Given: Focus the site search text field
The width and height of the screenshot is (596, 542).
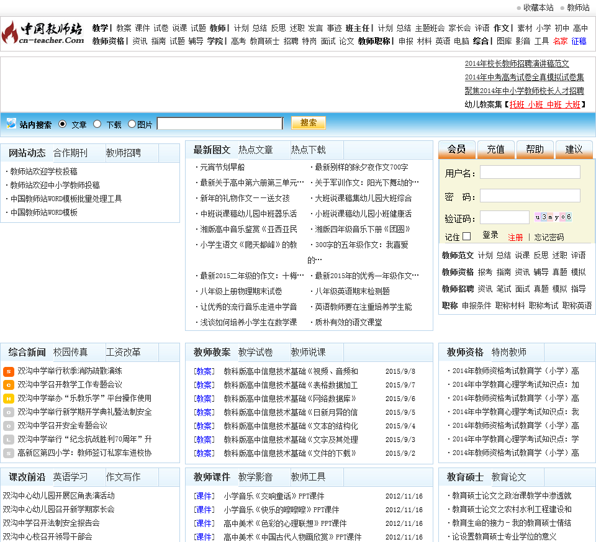Looking at the screenshot, I should tap(220, 123).
